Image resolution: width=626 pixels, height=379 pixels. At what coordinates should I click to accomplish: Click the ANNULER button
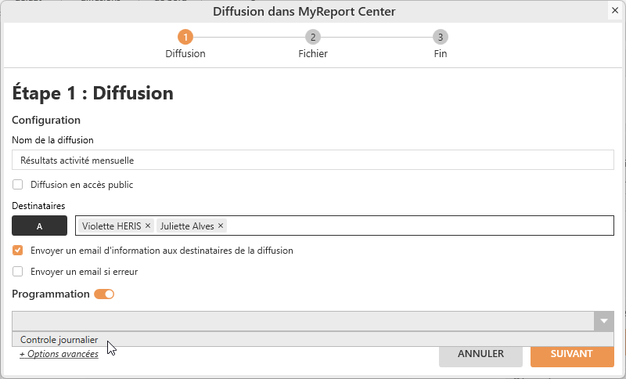click(x=480, y=354)
